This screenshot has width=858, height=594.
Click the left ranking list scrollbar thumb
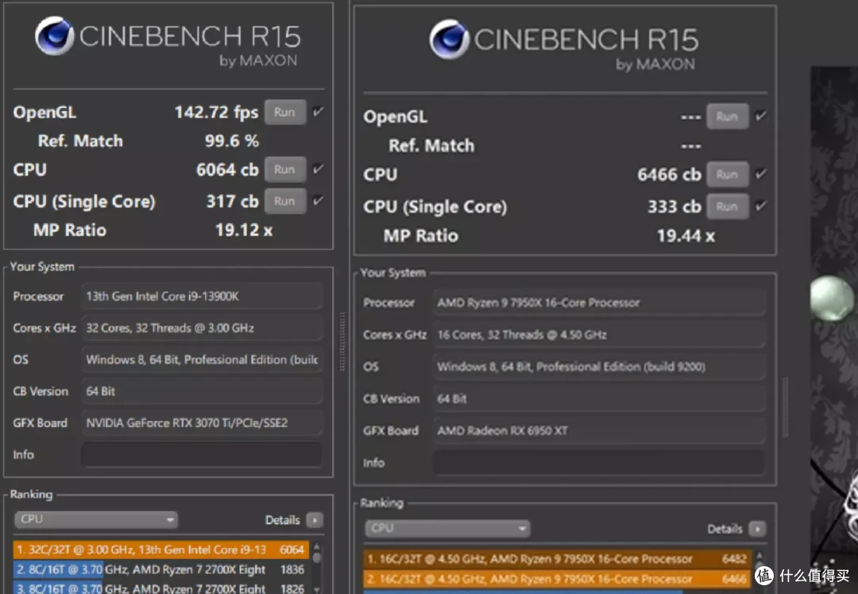coord(317,557)
